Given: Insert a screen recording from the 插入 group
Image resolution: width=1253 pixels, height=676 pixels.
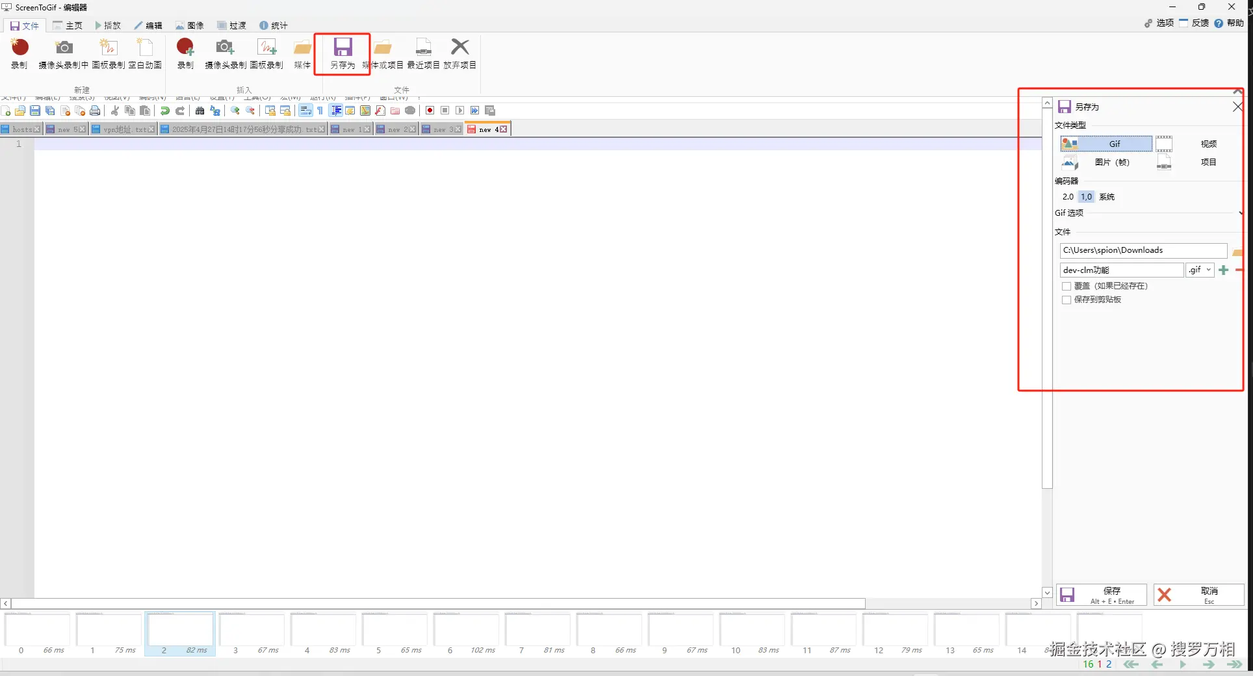Looking at the screenshot, I should pyautogui.click(x=185, y=53).
